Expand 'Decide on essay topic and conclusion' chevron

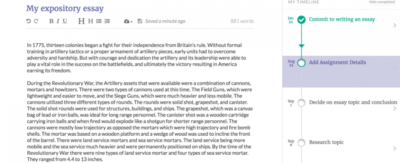(x=395, y=108)
